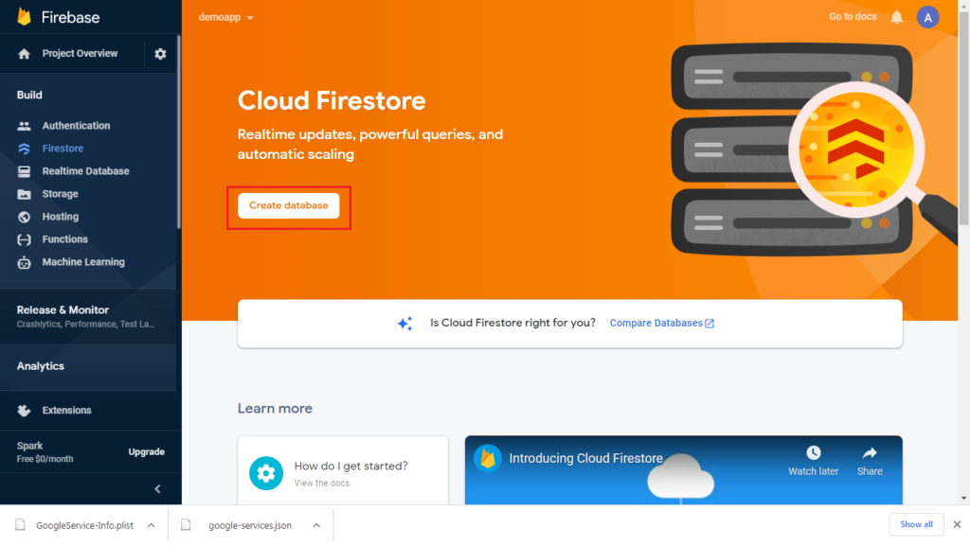Click the GoogleService-Info.plist file icon

click(21, 524)
